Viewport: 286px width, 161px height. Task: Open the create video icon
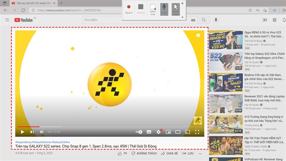[265, 20]
